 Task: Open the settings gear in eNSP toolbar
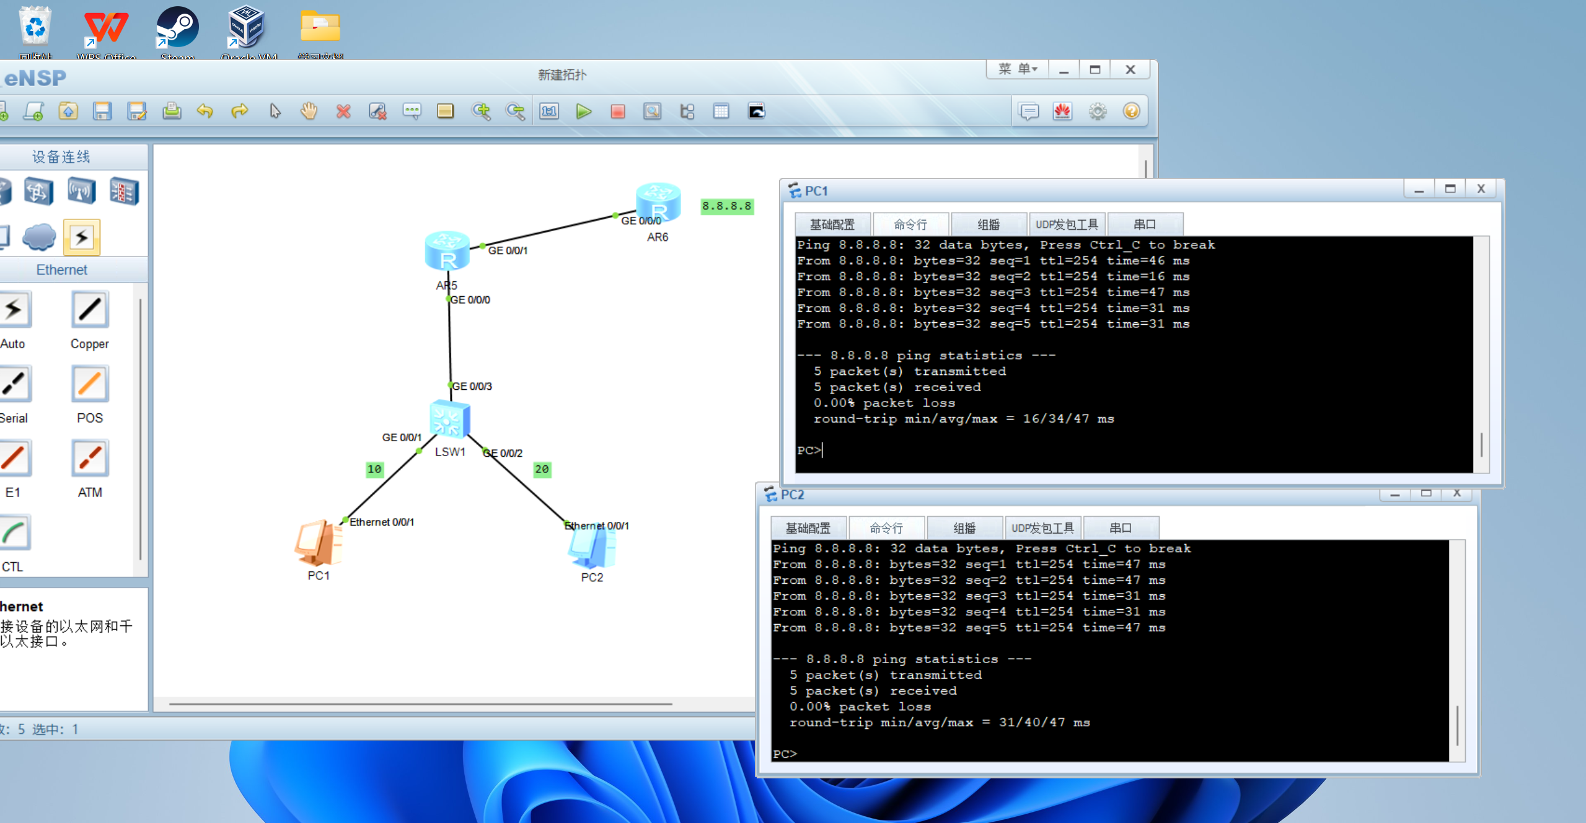[x=1097, y=112]
